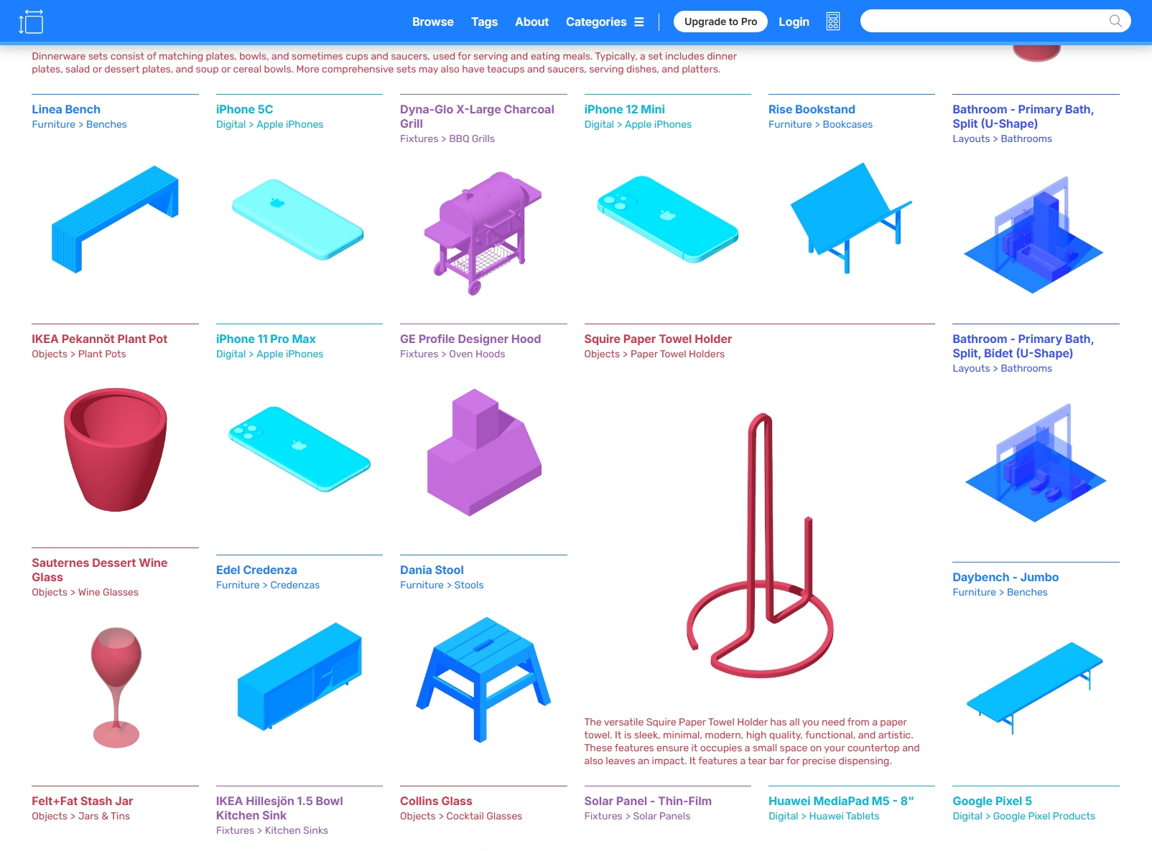Open the Sauternes Dessert Wine Glass image
Screen dimensions: 1152x851
[116, 687]
